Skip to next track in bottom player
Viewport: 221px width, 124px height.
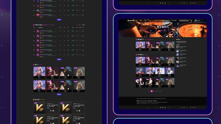tap(165, 107)
